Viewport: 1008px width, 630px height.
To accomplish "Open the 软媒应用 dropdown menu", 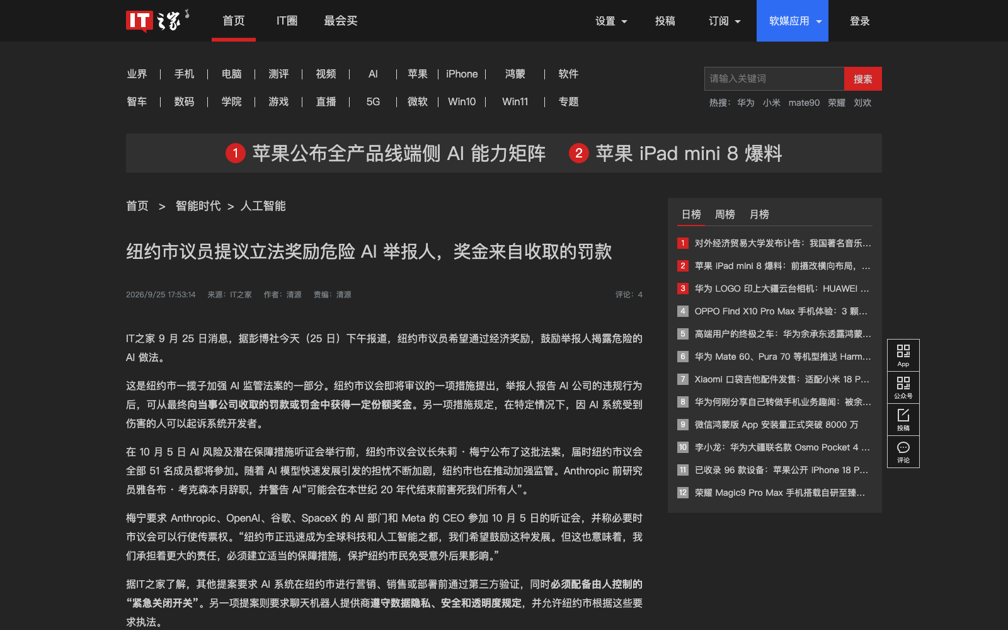I will tap(793, 21).
